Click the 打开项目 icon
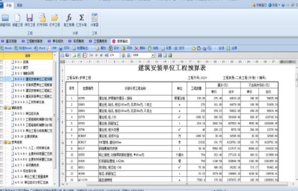The height and width of the screenshot is (191, 298). tap(42, 17)
